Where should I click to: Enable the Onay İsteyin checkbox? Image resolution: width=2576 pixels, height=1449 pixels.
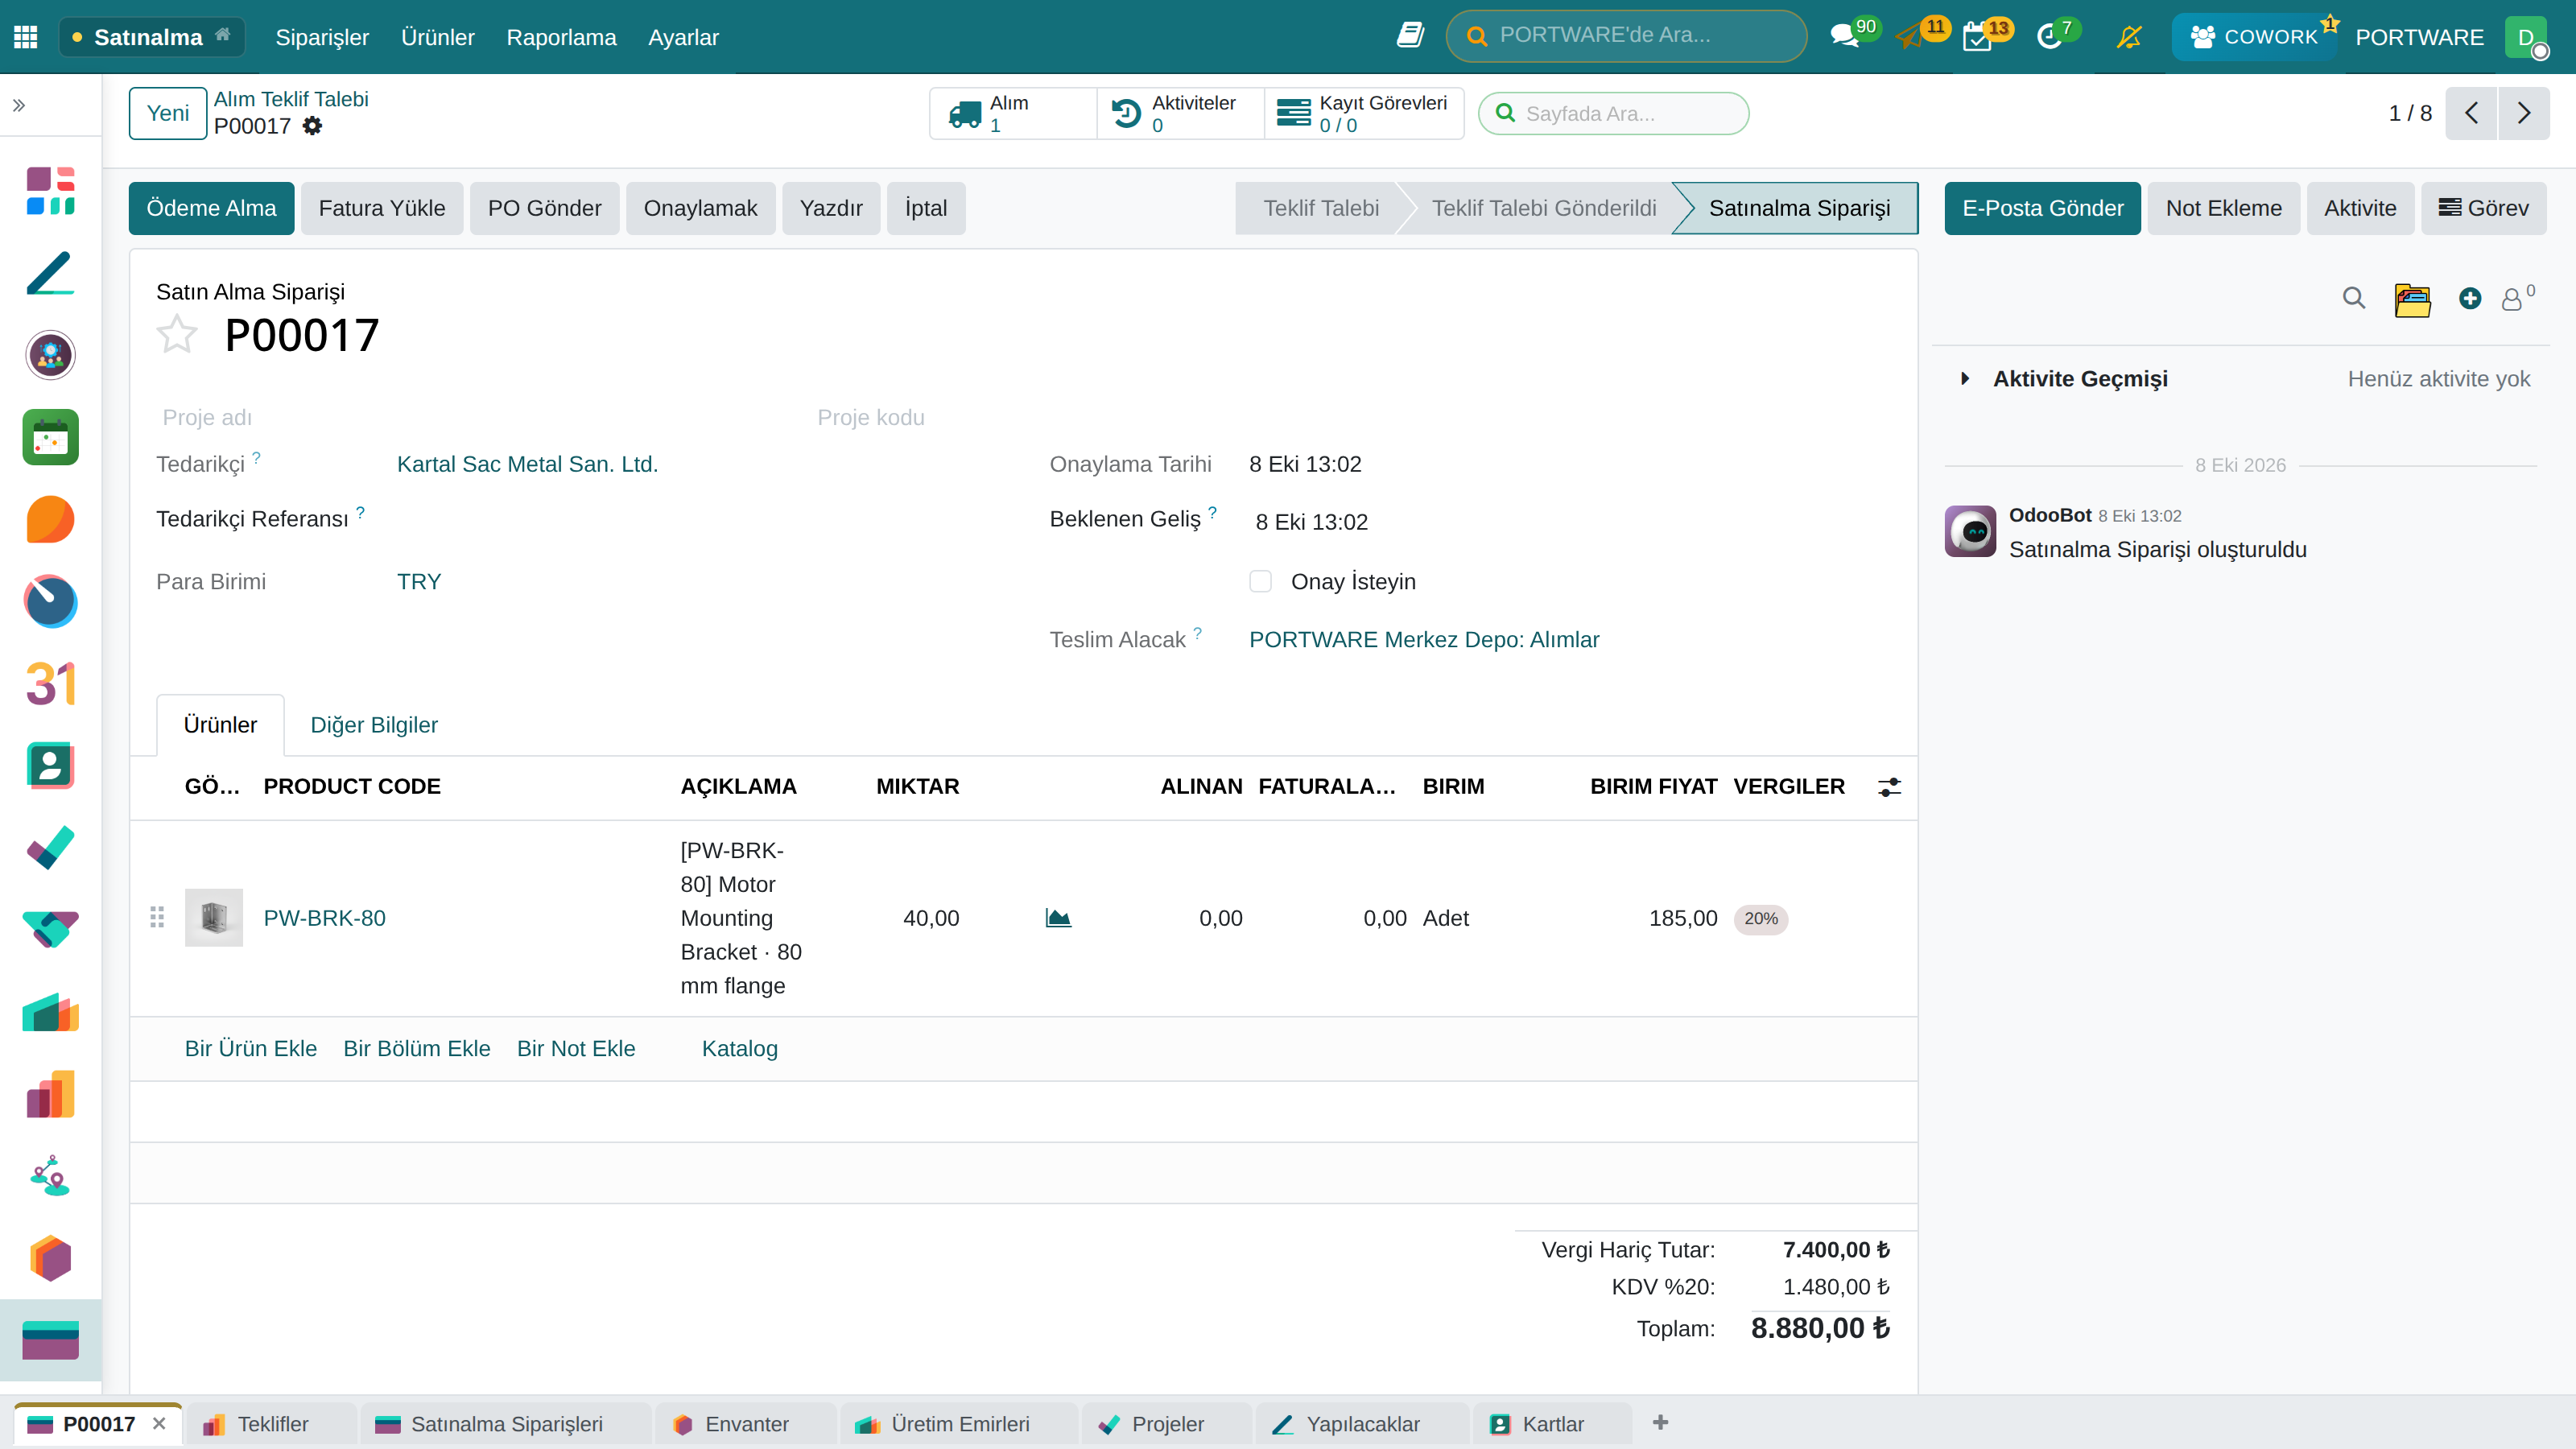(1260, 582)
